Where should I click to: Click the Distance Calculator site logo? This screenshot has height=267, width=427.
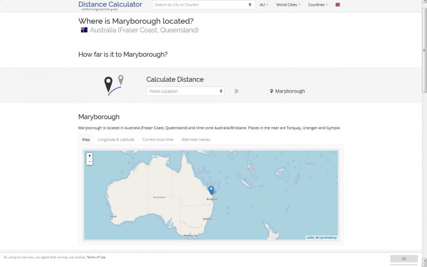(110, 5)
